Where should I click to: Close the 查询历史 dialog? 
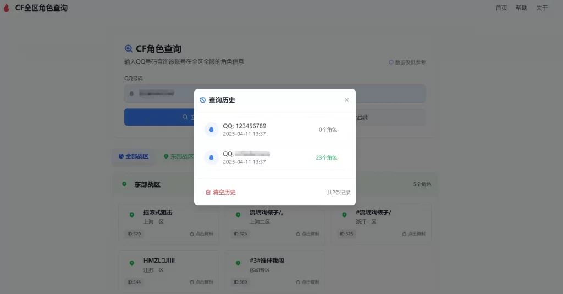pos(346,100)
